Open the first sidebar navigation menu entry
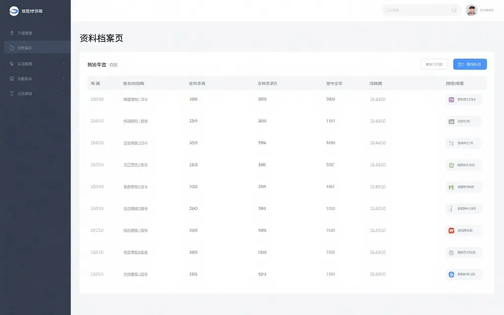Screen dimensions: 504x315 [30, 32]
